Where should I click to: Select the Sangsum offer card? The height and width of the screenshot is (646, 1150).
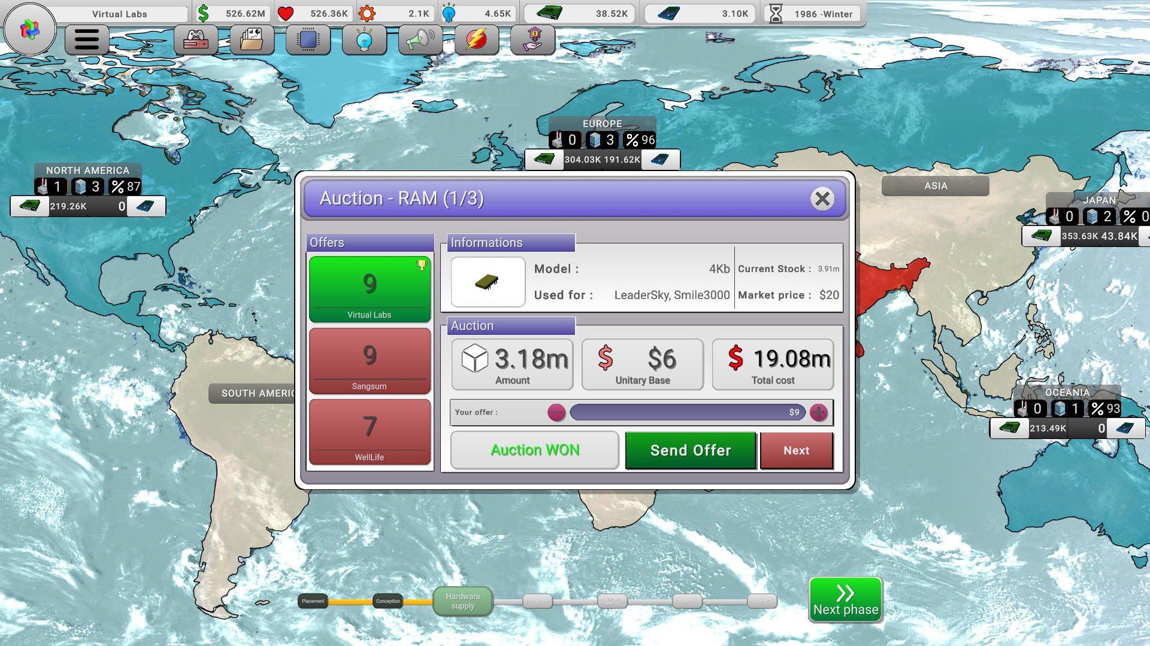370,361
